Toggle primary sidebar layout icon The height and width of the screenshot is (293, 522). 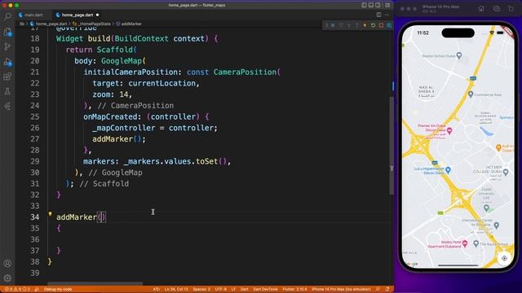tap(364, 5)
